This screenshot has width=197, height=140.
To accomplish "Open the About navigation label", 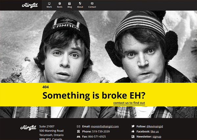I will click(x=80, y=7).
